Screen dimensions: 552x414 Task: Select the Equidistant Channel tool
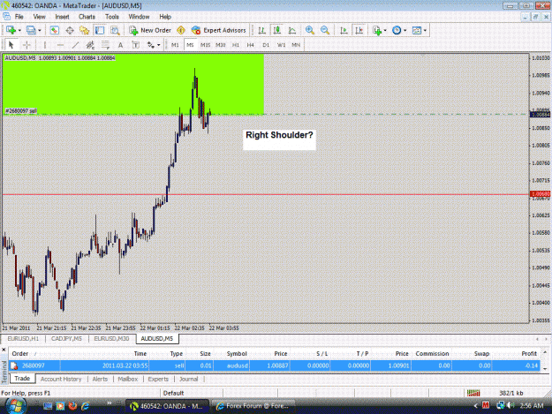(x=90, y=45)
